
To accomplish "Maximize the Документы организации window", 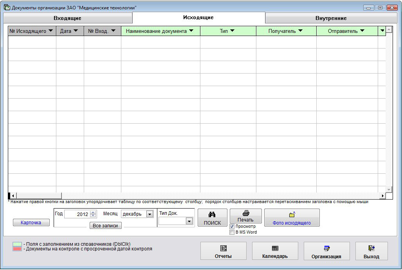I will coord(380,8).
